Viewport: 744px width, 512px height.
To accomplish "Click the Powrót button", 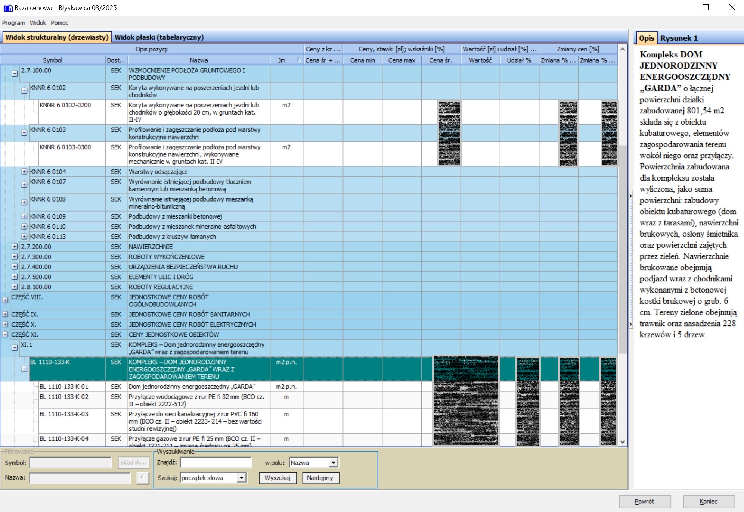I will 645,502.
